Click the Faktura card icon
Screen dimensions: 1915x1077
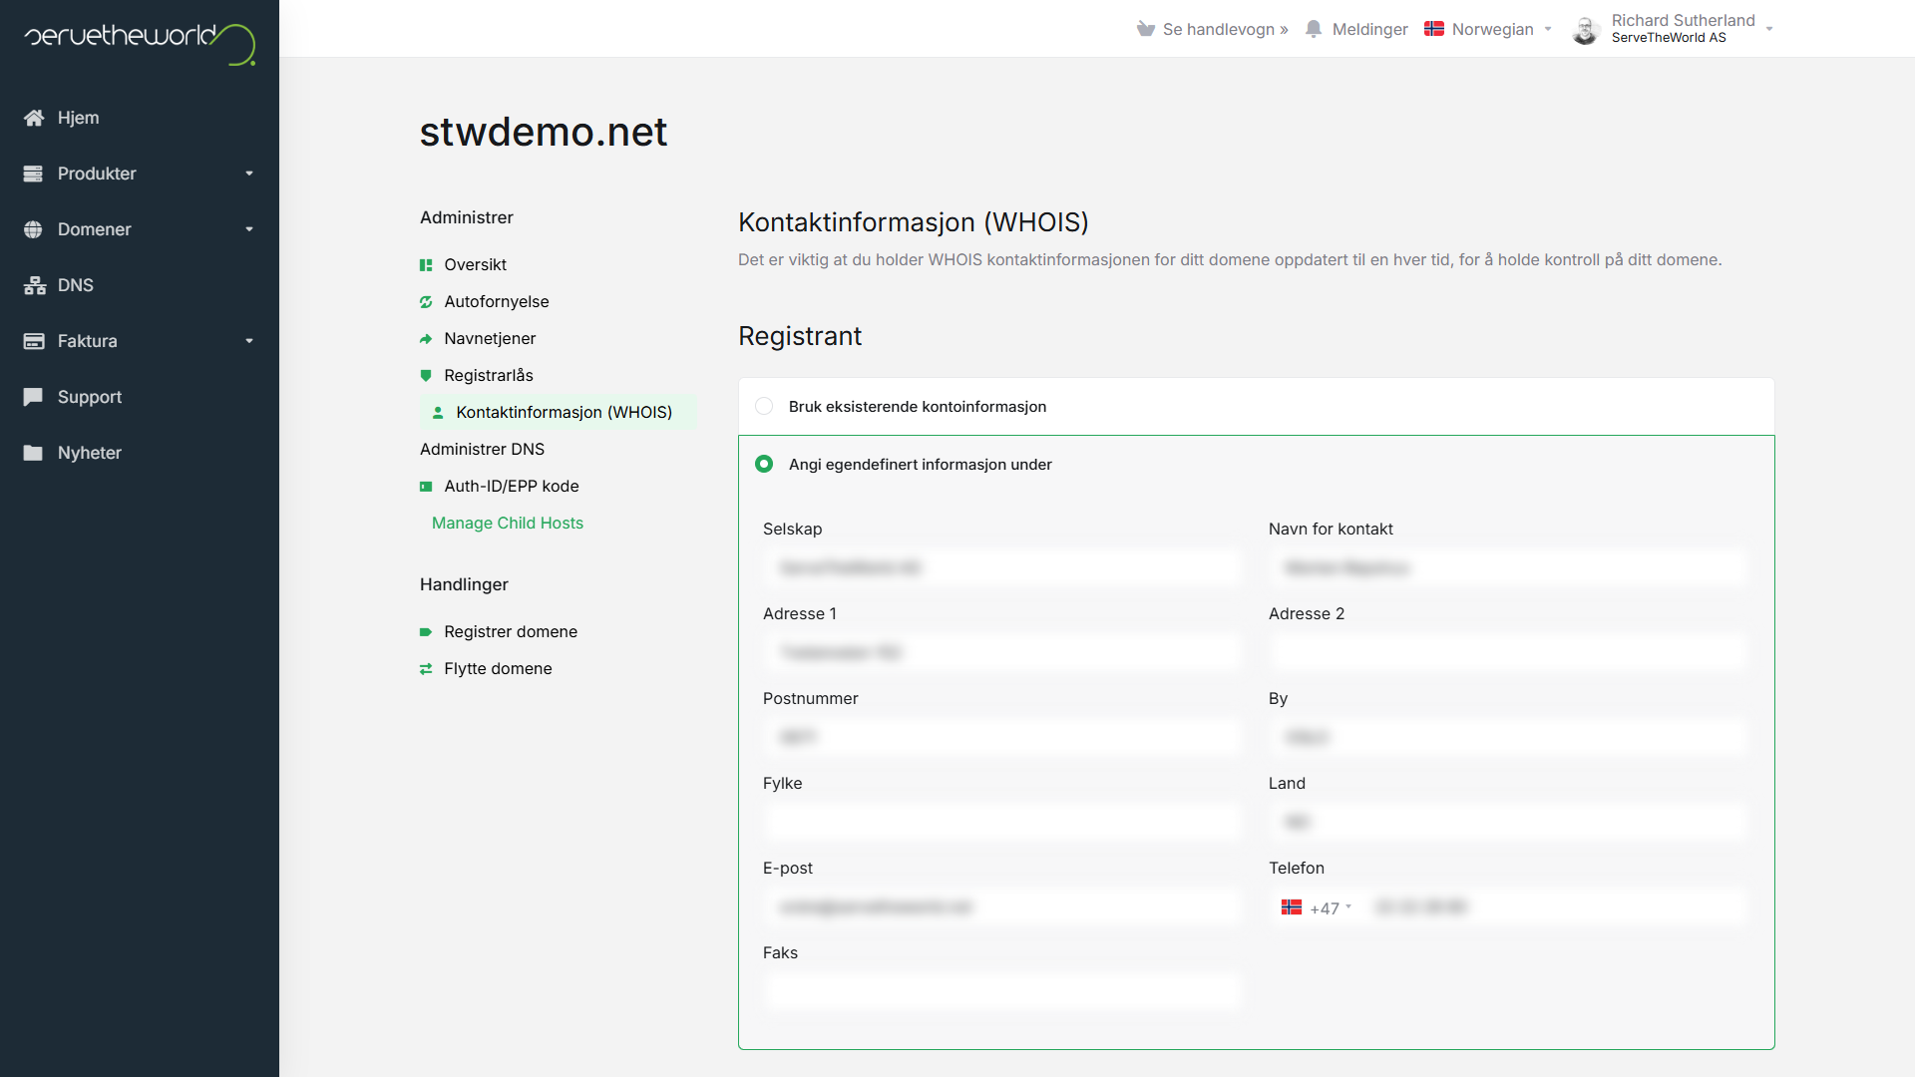point(34,341)
